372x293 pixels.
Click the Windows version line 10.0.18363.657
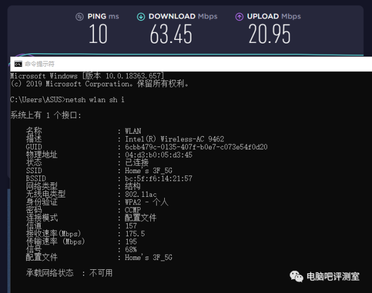point(87,76)
